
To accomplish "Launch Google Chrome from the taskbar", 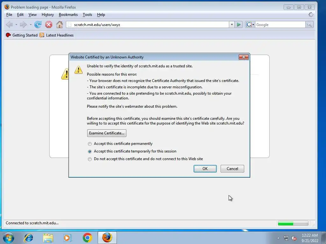I will click(87, 238).
